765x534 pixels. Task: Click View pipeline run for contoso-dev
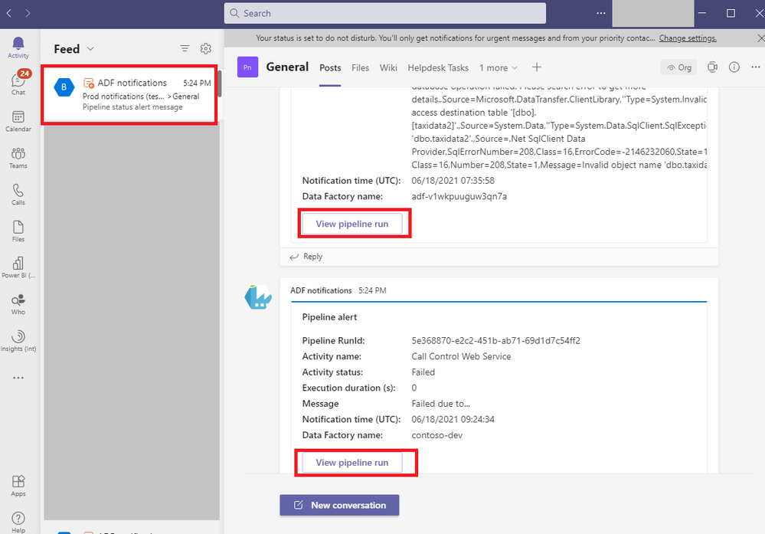tap(352, 462)
